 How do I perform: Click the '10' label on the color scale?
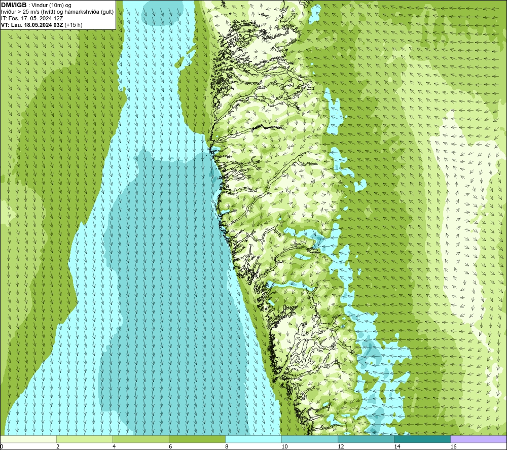(284, 446)
